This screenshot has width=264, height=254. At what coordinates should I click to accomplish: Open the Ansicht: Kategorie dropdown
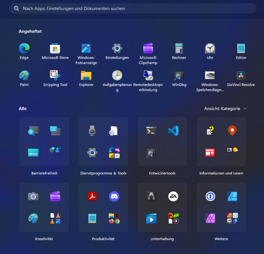click(x=225, y=108)
